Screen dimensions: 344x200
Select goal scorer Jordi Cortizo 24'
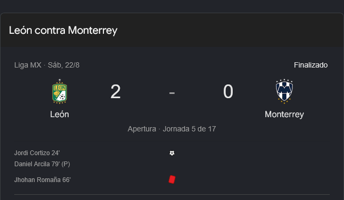click(37, 153)
